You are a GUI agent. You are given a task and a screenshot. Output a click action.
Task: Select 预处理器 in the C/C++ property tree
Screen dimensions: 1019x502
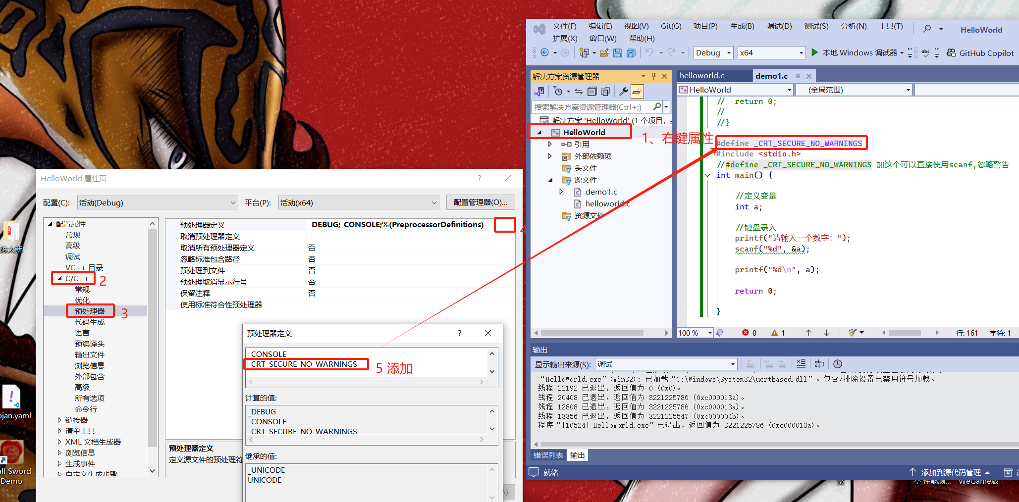coord(90,311)
